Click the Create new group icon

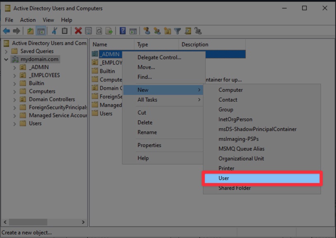coord(157,31)
